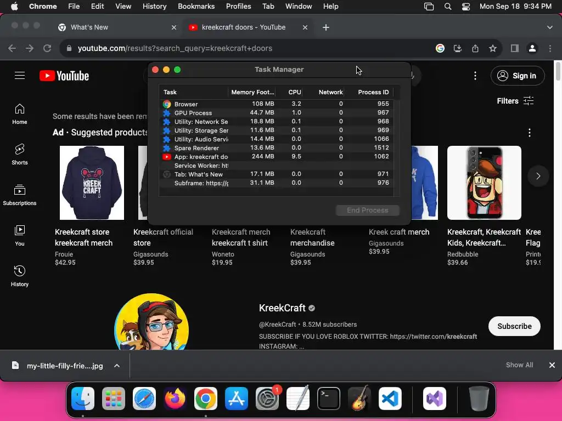Select the Tab: What's New row
The image size is (562, 421).
(x=277, y=174)
